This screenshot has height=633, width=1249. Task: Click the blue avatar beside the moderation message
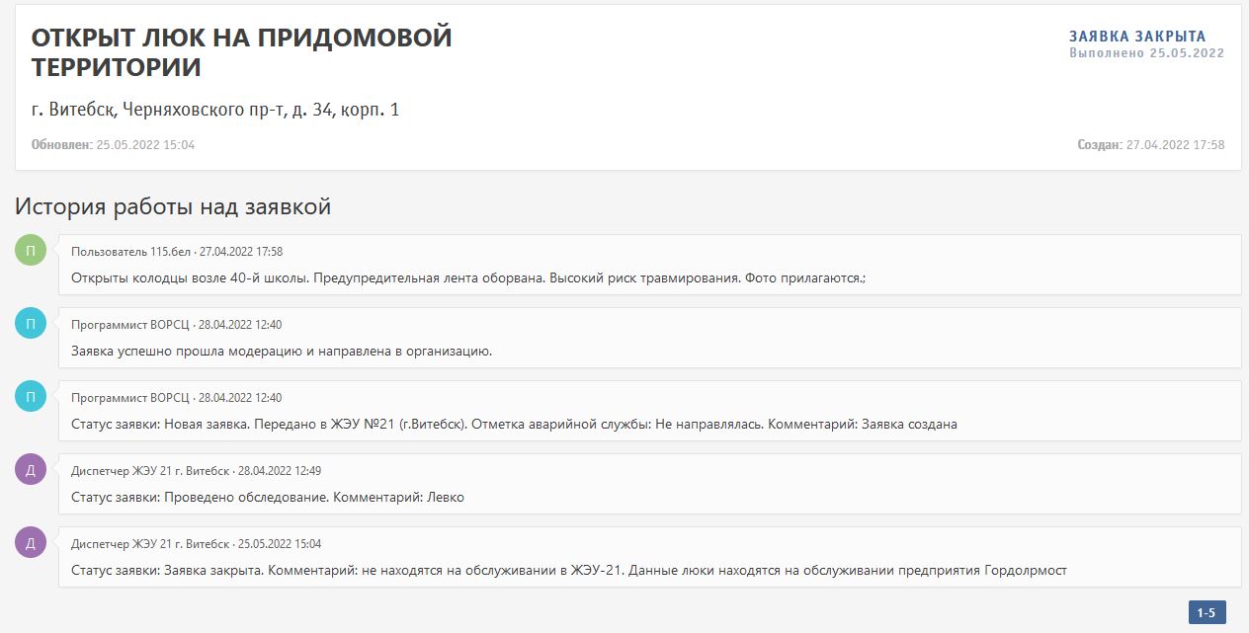click(x=31, y=324)
